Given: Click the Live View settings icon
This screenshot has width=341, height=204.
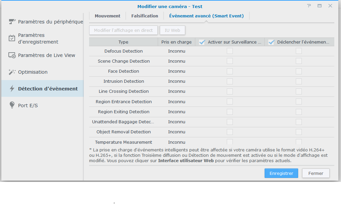Looking at the screenshot, I should click(12, 55).
